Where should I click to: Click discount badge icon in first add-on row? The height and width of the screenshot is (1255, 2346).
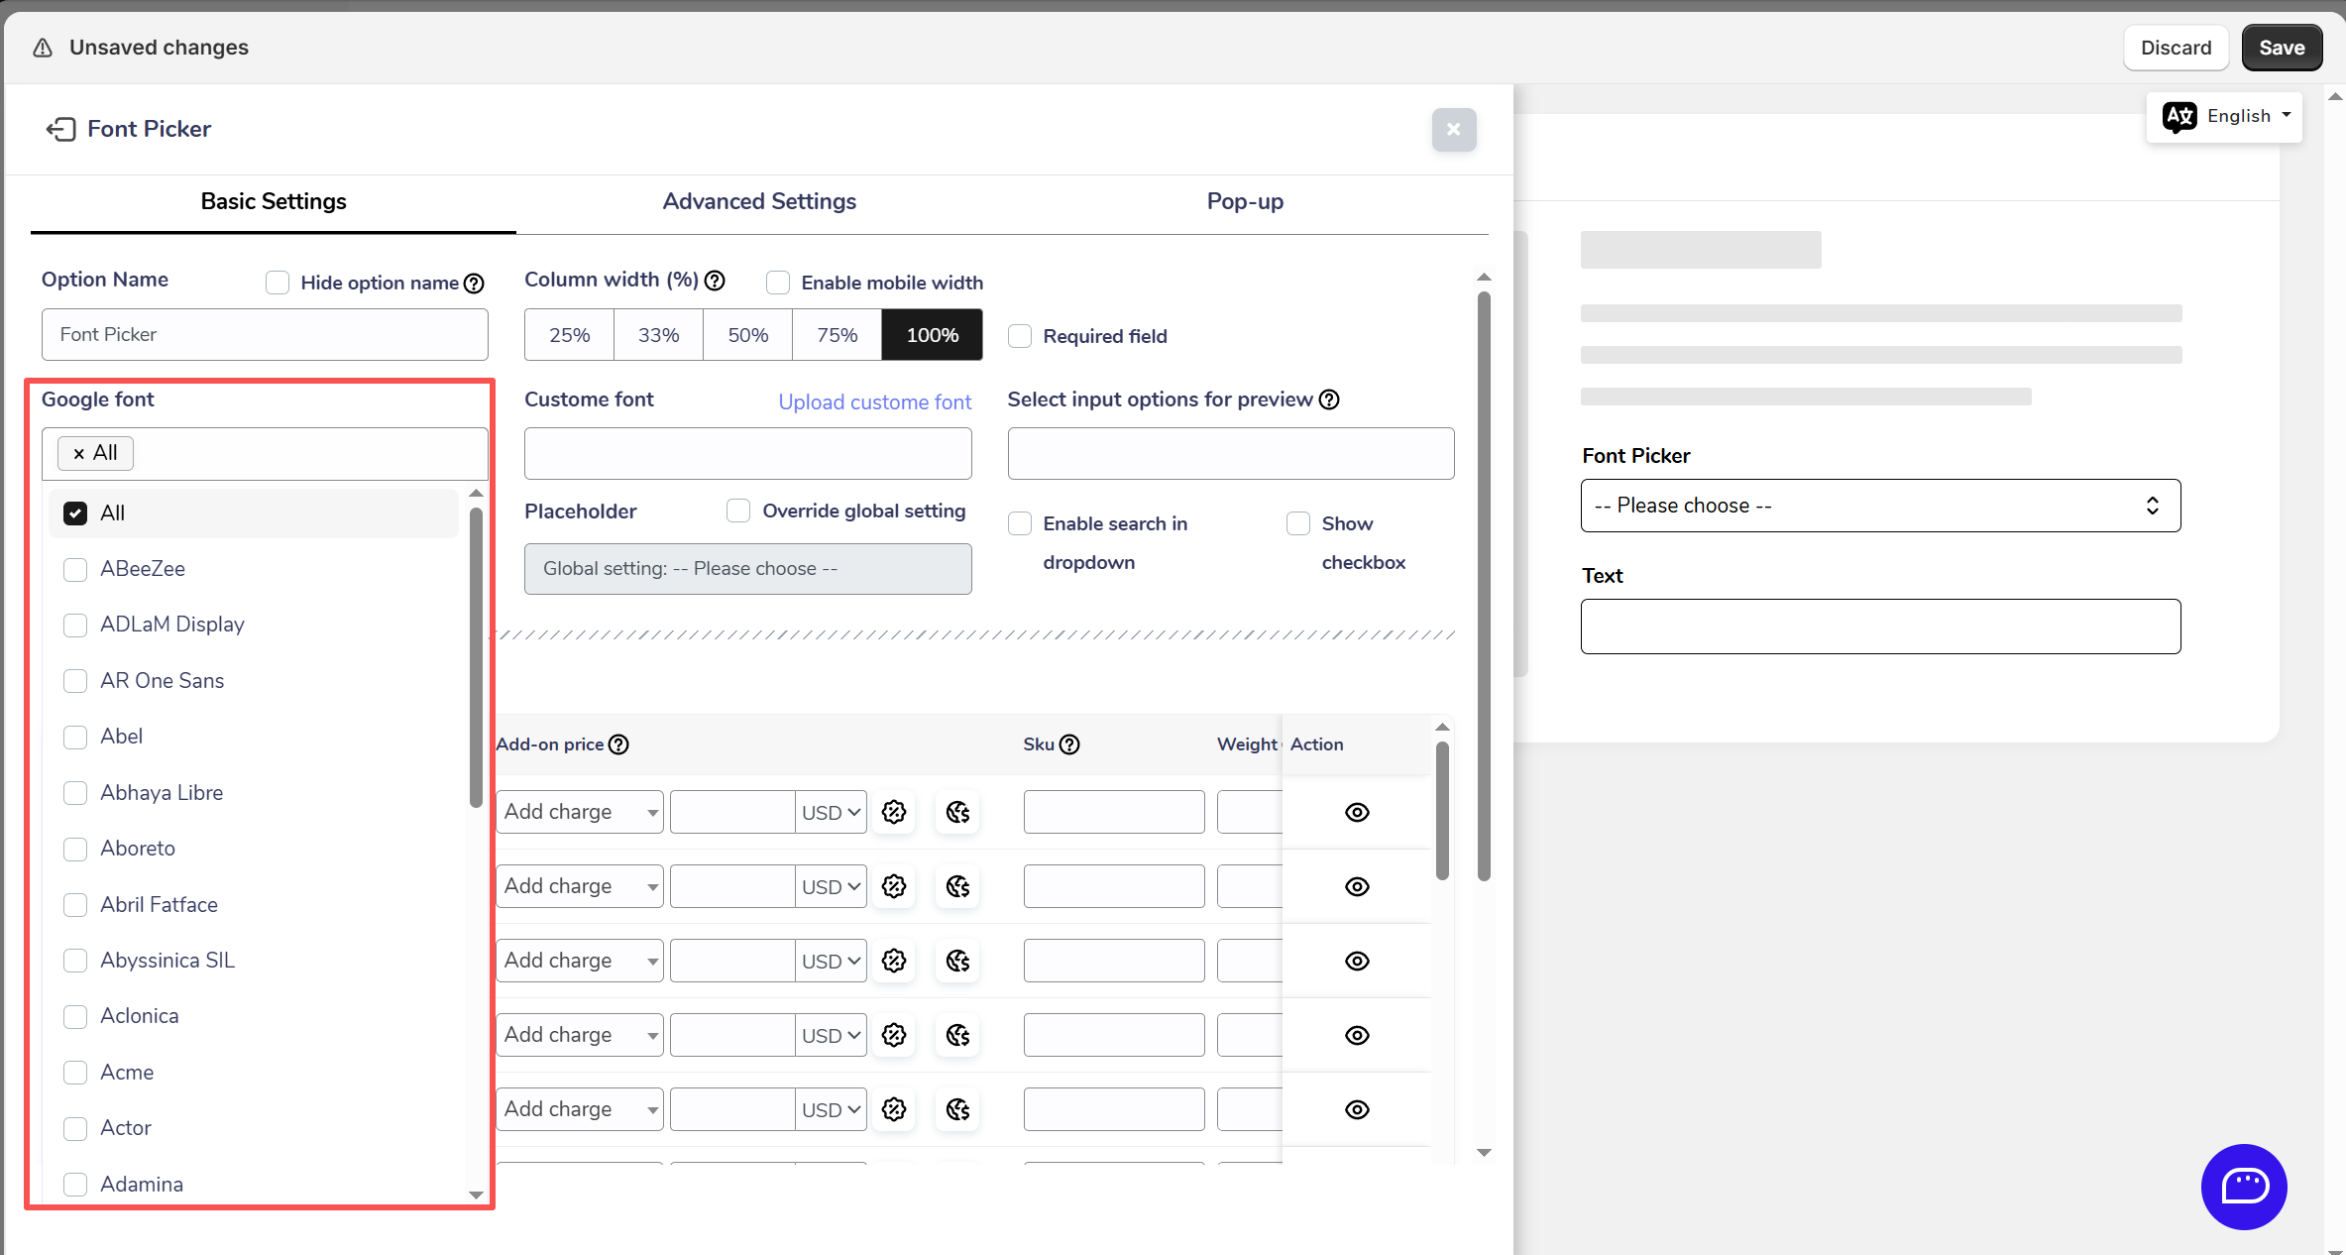pos(894,812)
